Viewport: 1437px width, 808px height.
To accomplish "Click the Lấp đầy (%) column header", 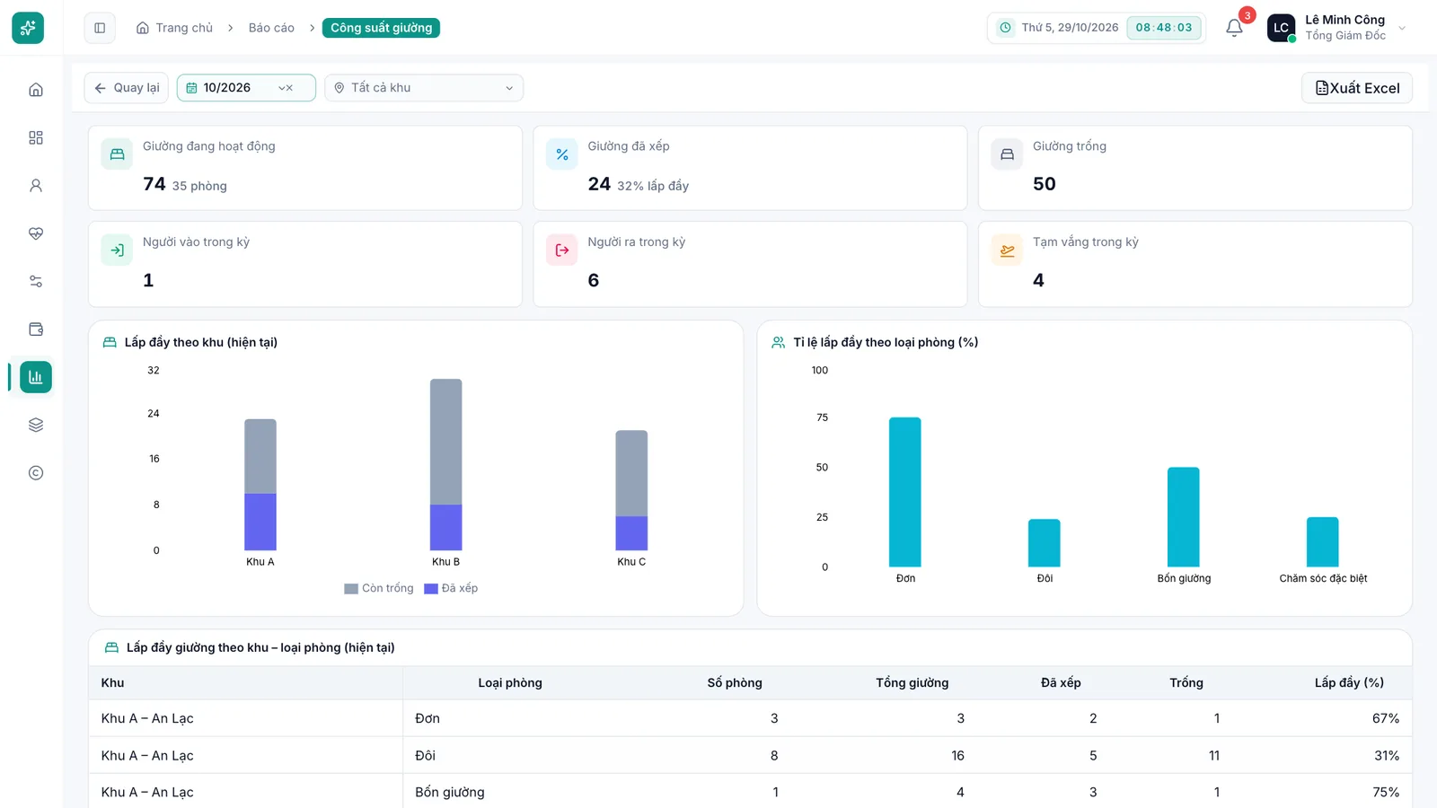I will click(1349, 683).
